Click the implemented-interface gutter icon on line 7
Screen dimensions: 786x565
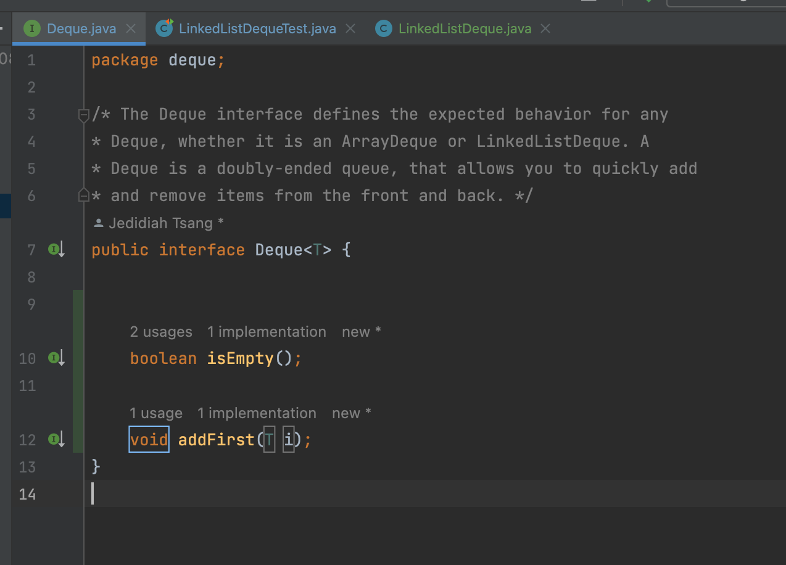click(56, 250)
